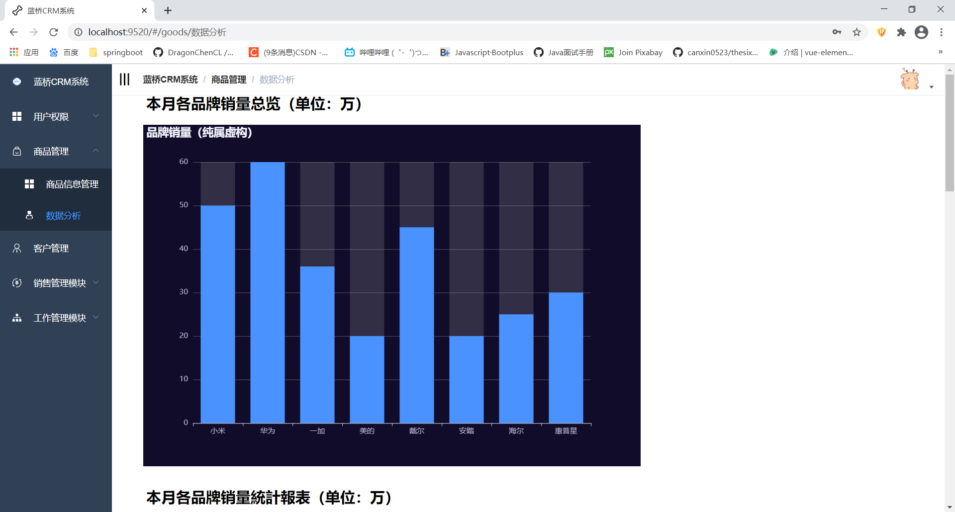Image resolution: width=955 pixels, height=512 pixels.
Task: Expand the 用户权限 submenu arrow
Action: [x=96, y=116]
